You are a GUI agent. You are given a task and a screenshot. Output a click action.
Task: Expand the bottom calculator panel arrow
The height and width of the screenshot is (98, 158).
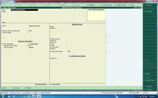(x=72, y=91)
